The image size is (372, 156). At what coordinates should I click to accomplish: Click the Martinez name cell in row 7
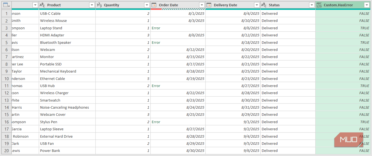coord(25,57)
